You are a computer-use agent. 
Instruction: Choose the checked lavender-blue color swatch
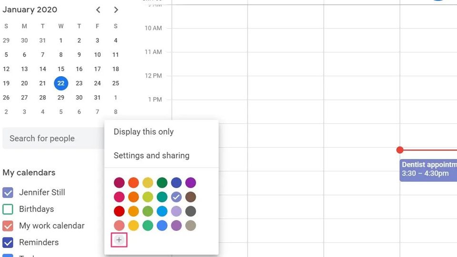(x=176, y=197)
